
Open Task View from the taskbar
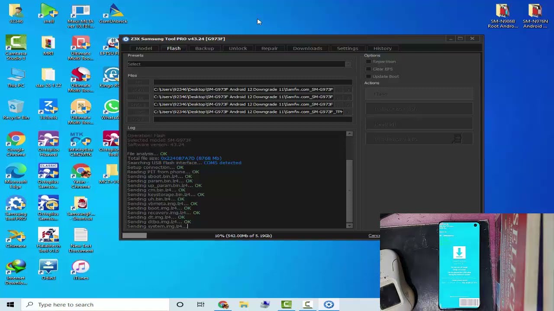coord(201,305)
